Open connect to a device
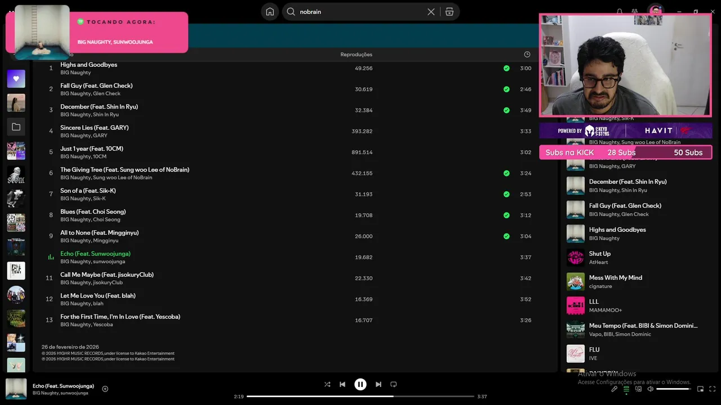Viewport: 721px width, 405px height. 638,389
